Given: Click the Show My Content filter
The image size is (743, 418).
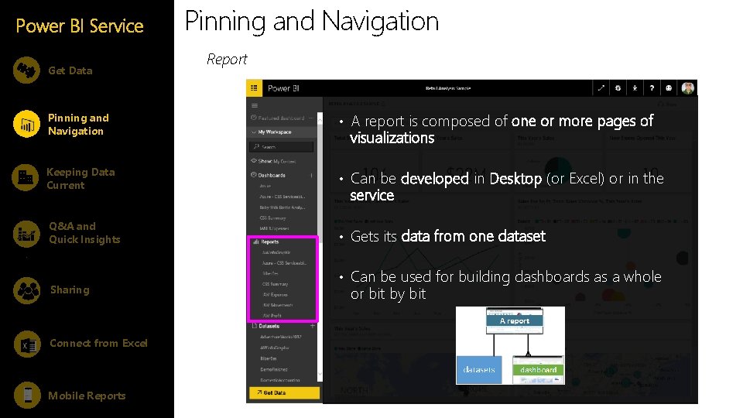Looking at the screenshot, I should click(277, 162).
